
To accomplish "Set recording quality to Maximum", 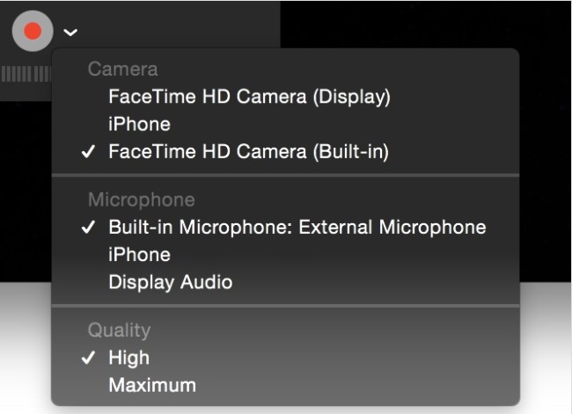I will [285, 385].
